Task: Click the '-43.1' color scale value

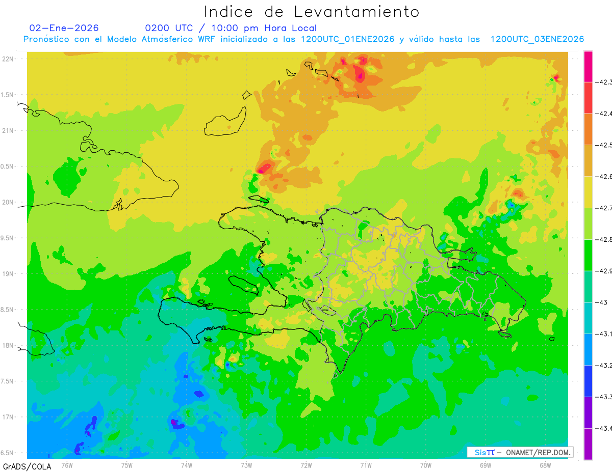Action: click(x=603, y=334)
